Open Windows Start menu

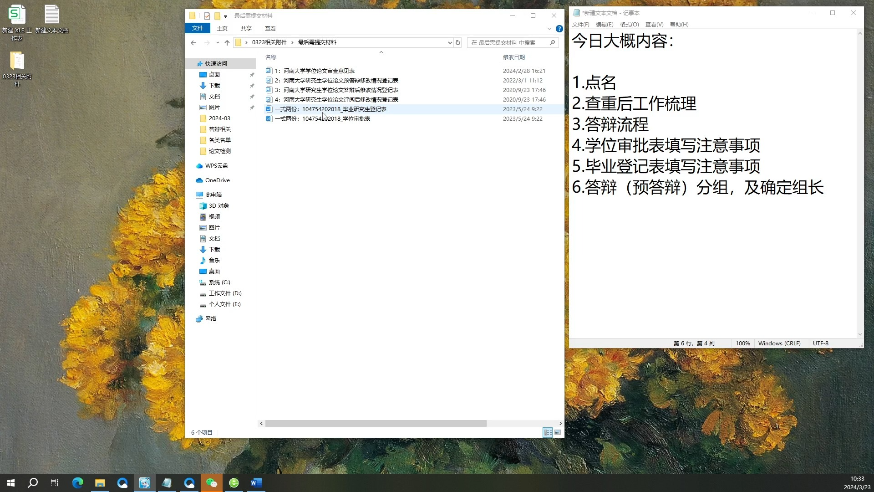point(11,483)
